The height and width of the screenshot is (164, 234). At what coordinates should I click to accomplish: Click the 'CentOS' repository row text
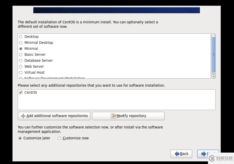point(31,92)
